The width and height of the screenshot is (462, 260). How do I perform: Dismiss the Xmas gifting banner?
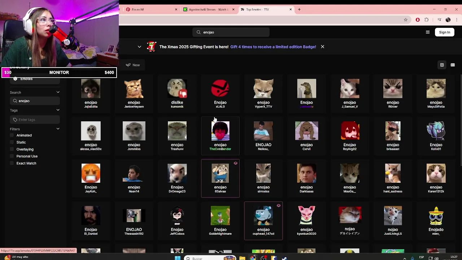322,47
